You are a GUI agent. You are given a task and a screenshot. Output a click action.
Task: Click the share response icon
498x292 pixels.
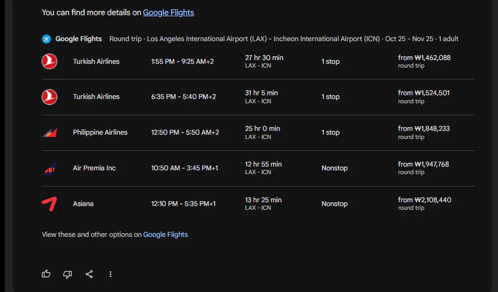(89, 274)
